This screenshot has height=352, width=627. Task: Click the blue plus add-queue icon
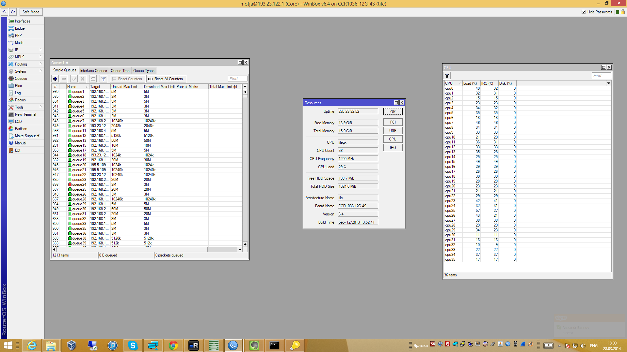click(x=55, y=79)
